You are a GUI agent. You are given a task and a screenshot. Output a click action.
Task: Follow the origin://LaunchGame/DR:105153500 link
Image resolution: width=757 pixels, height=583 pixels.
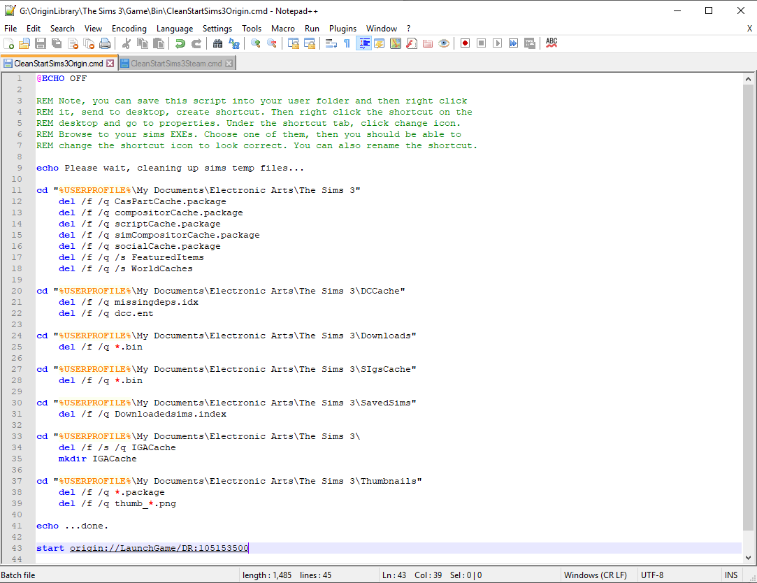[159, 548]
